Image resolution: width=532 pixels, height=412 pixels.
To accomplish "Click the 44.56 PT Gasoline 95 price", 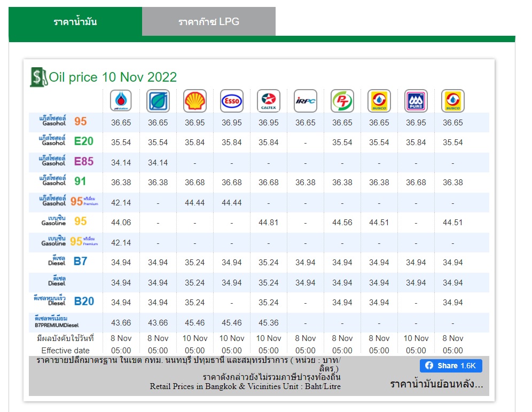I will point(342,223).
